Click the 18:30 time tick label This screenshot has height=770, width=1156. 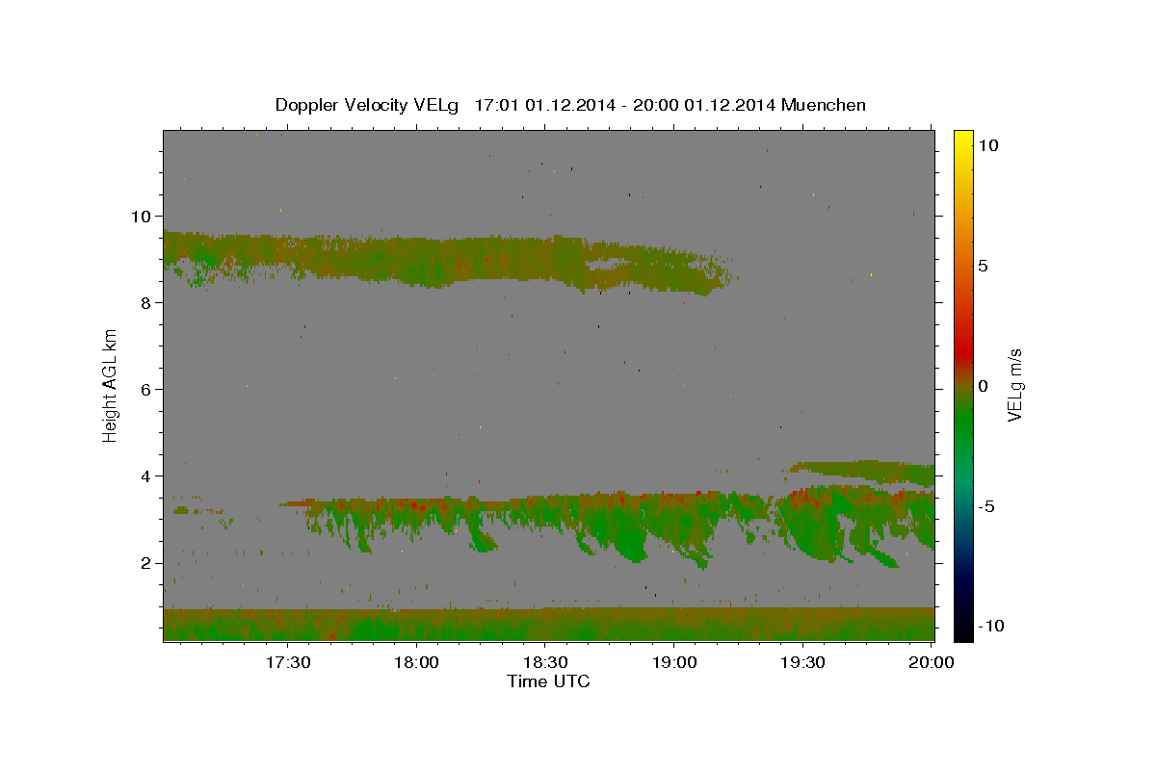point(544,662)
